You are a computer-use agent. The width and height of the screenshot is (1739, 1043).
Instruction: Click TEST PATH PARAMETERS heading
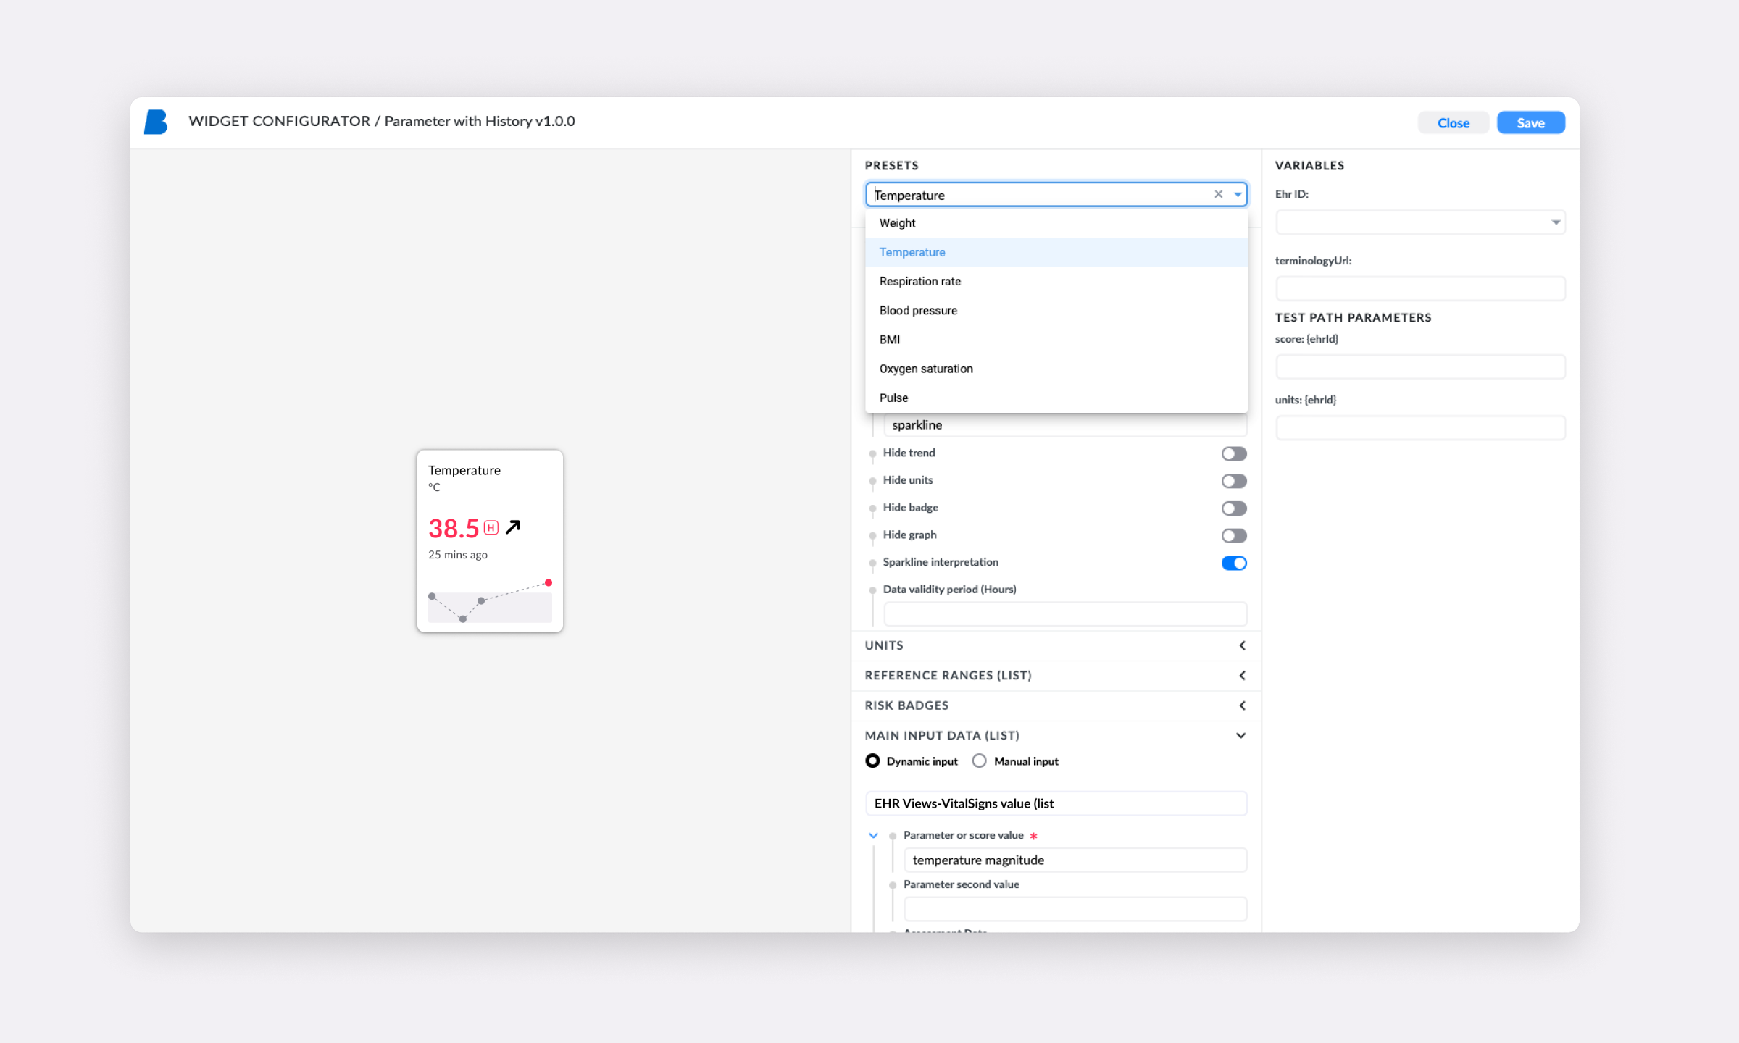[1354, 317]
